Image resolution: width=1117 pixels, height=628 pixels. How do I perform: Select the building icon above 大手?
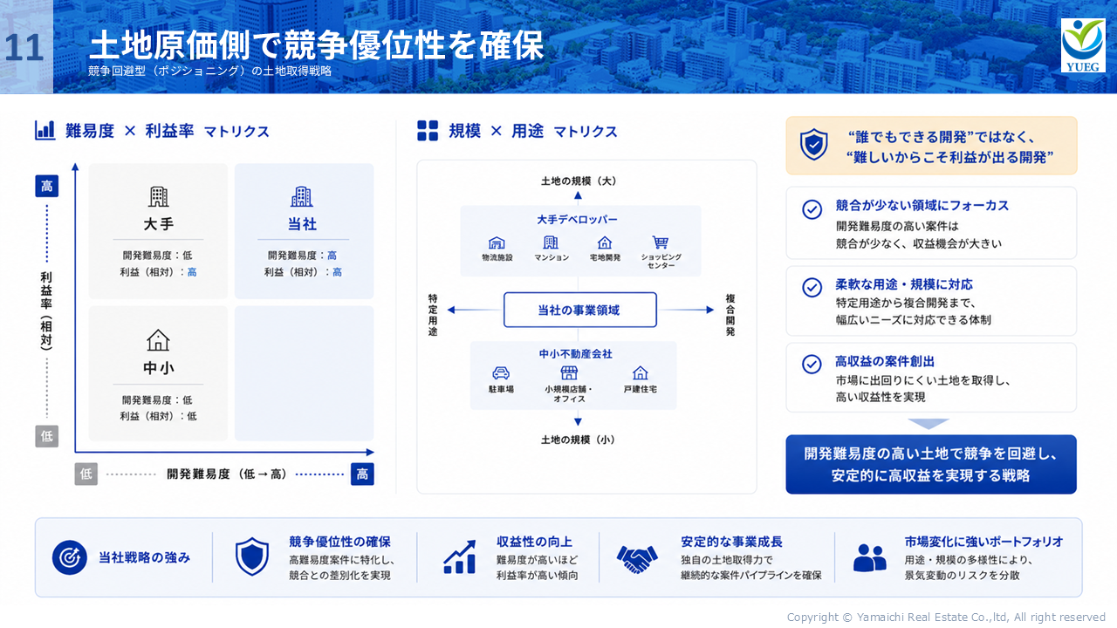coord(158,196)
